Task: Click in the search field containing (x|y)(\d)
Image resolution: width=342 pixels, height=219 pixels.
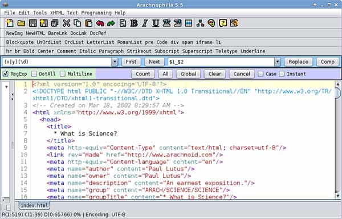Action: click(x=57, y=62)
